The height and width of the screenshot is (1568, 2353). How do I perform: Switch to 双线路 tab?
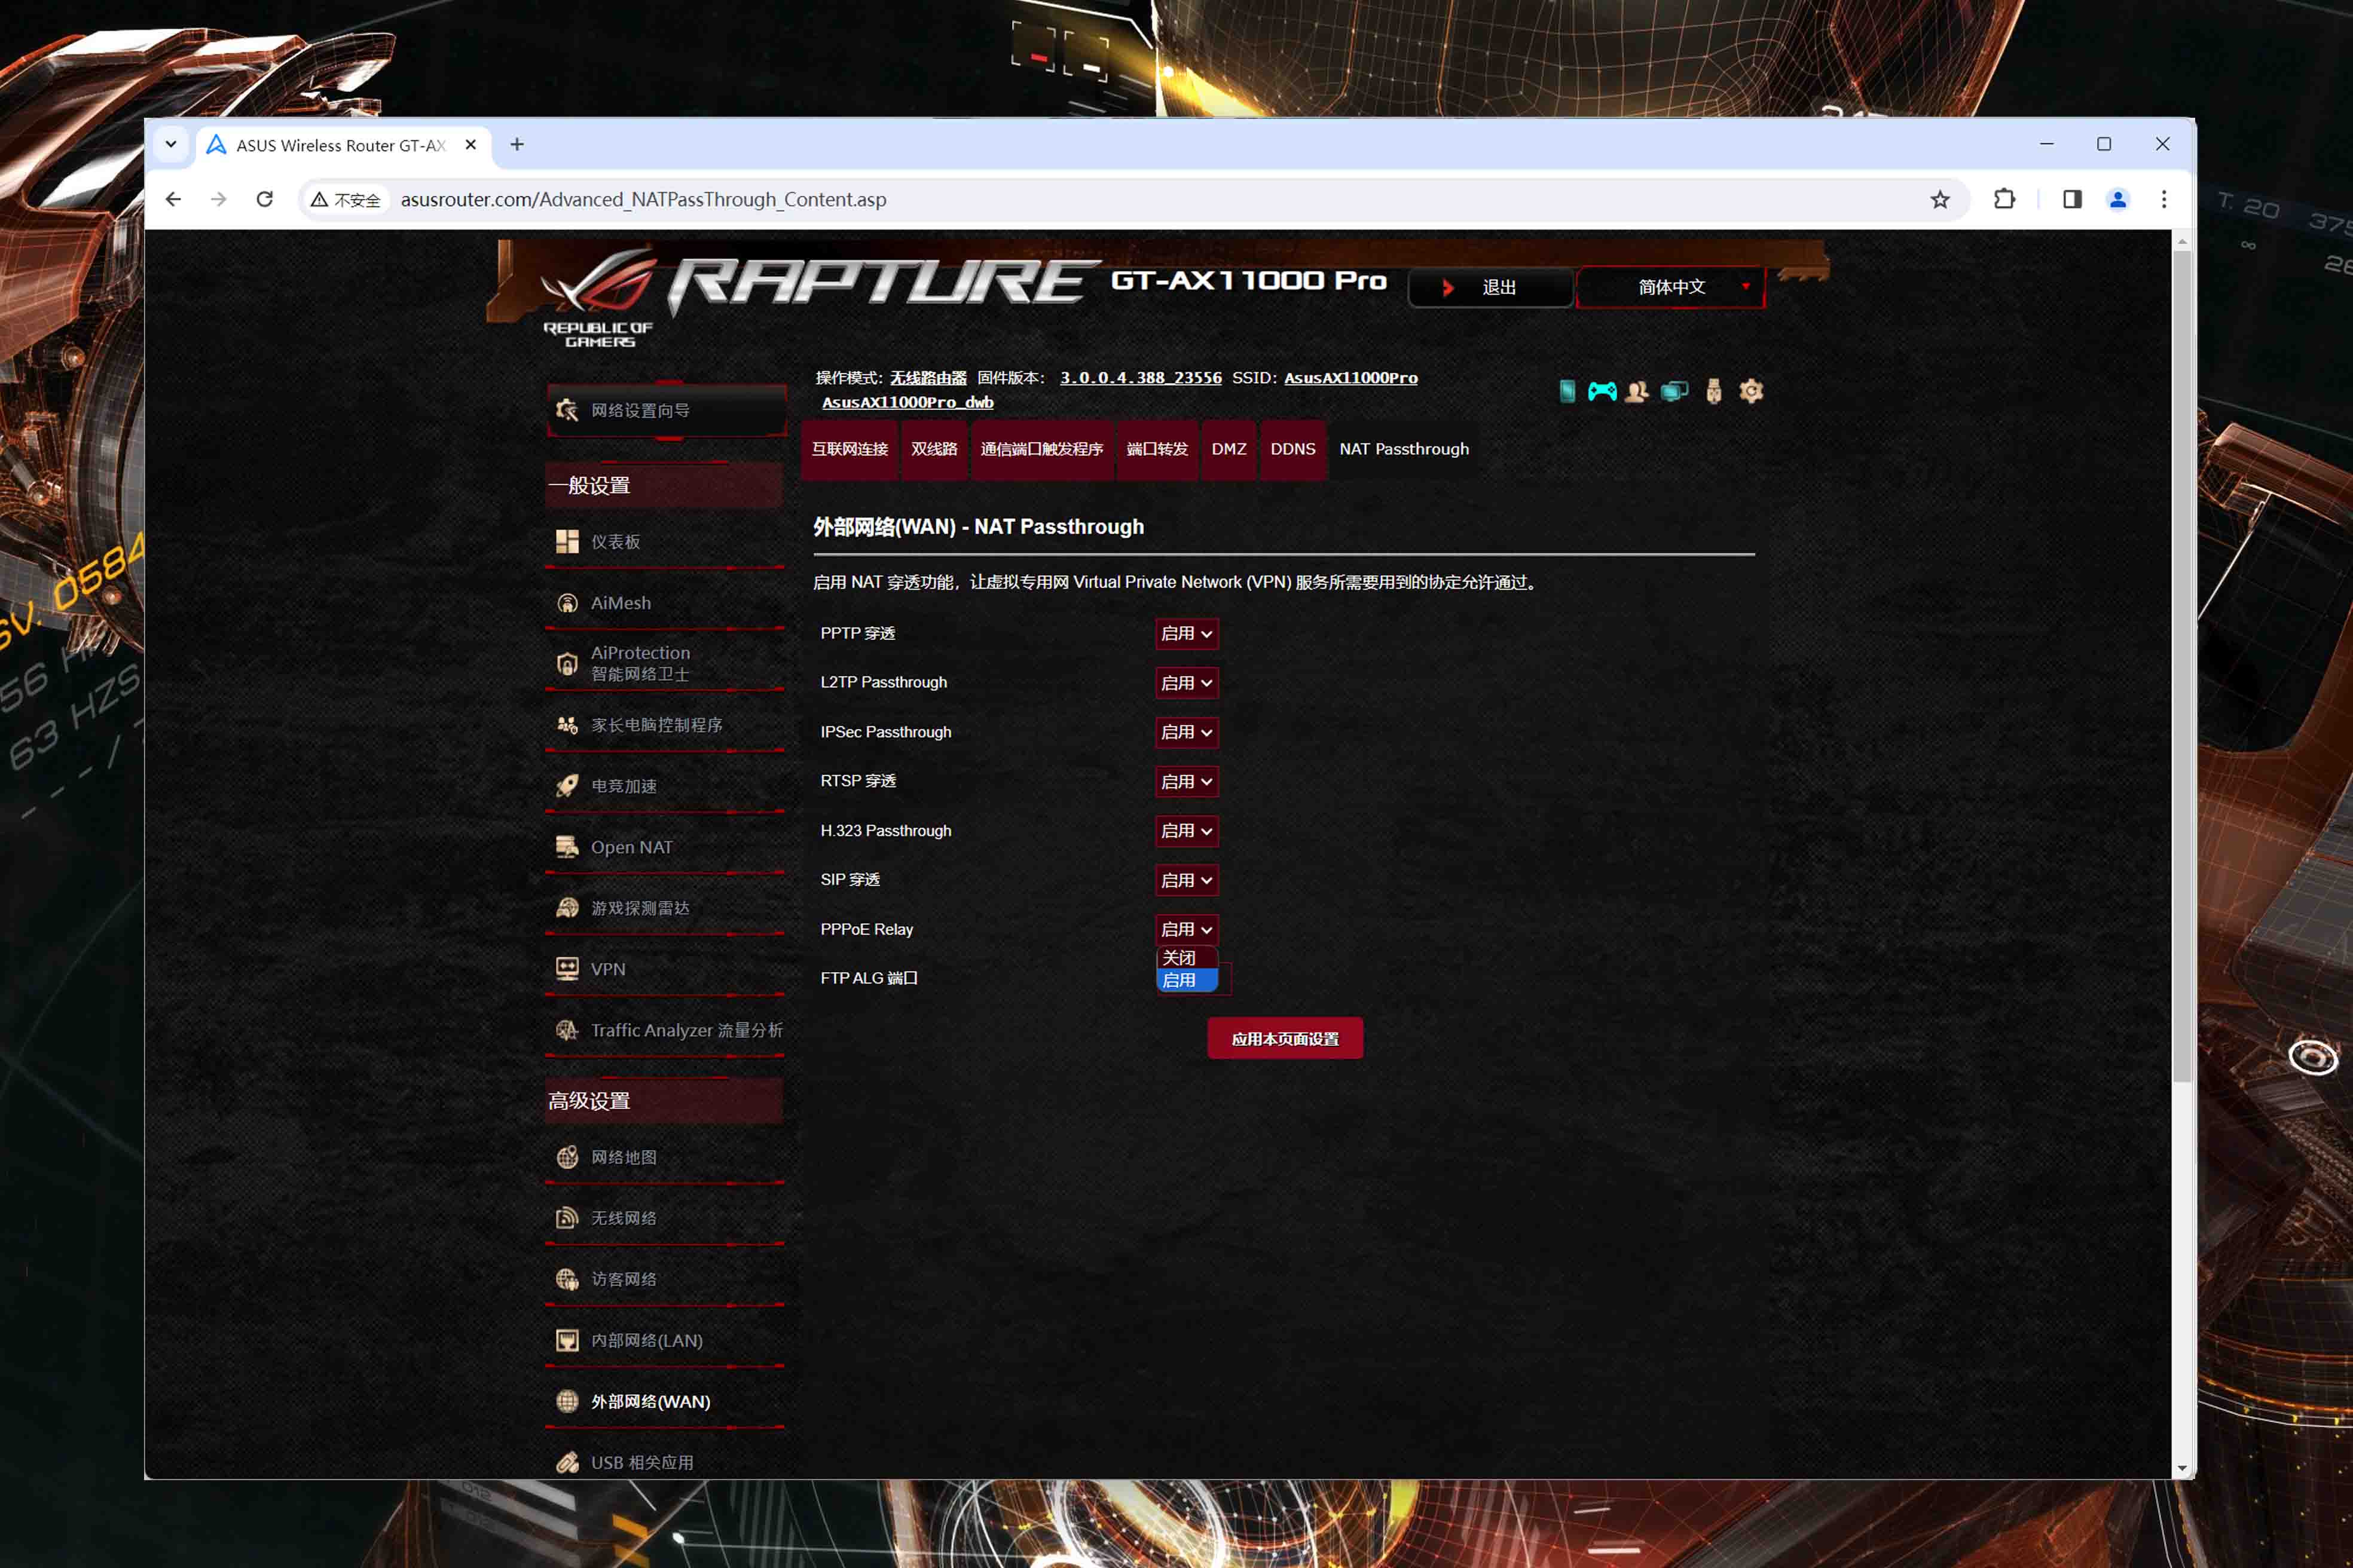point(933,449)
